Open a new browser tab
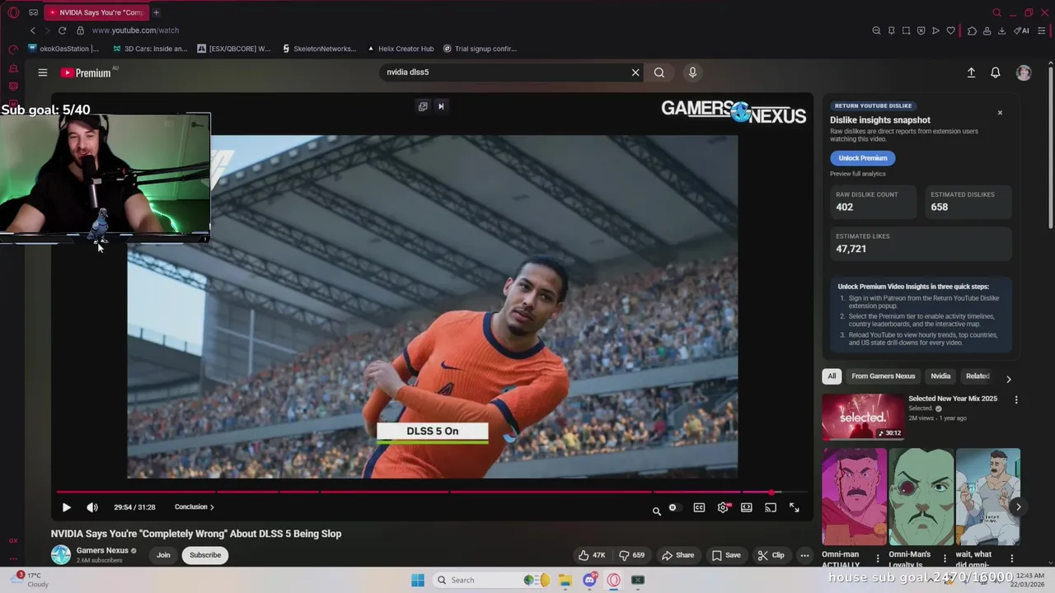This screenshot has width=1055, height=593. click(x=156, y=12)
